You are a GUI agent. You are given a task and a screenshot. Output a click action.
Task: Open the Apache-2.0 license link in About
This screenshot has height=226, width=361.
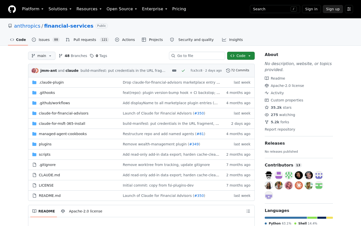(x=285, y=86)
